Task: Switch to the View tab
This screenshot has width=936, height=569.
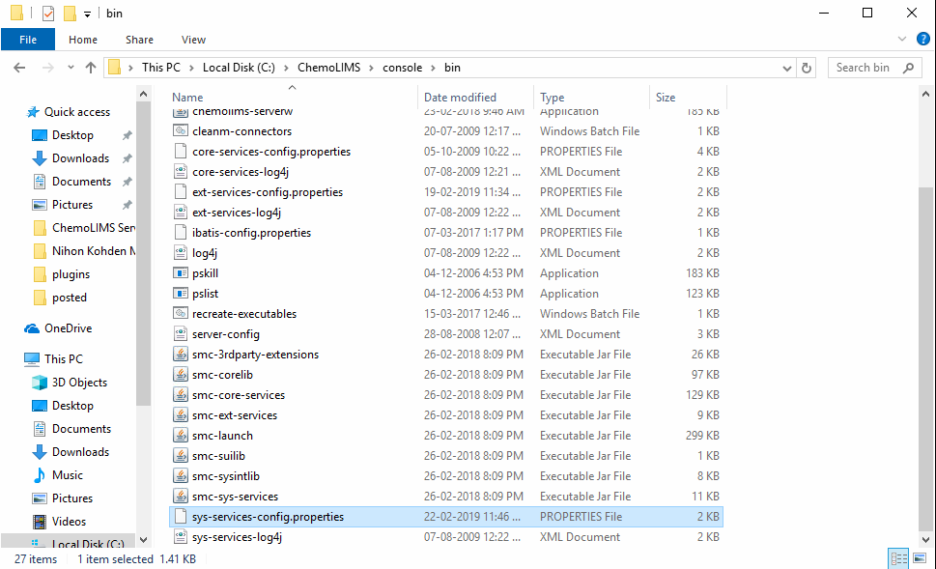Action: [193, 40]
